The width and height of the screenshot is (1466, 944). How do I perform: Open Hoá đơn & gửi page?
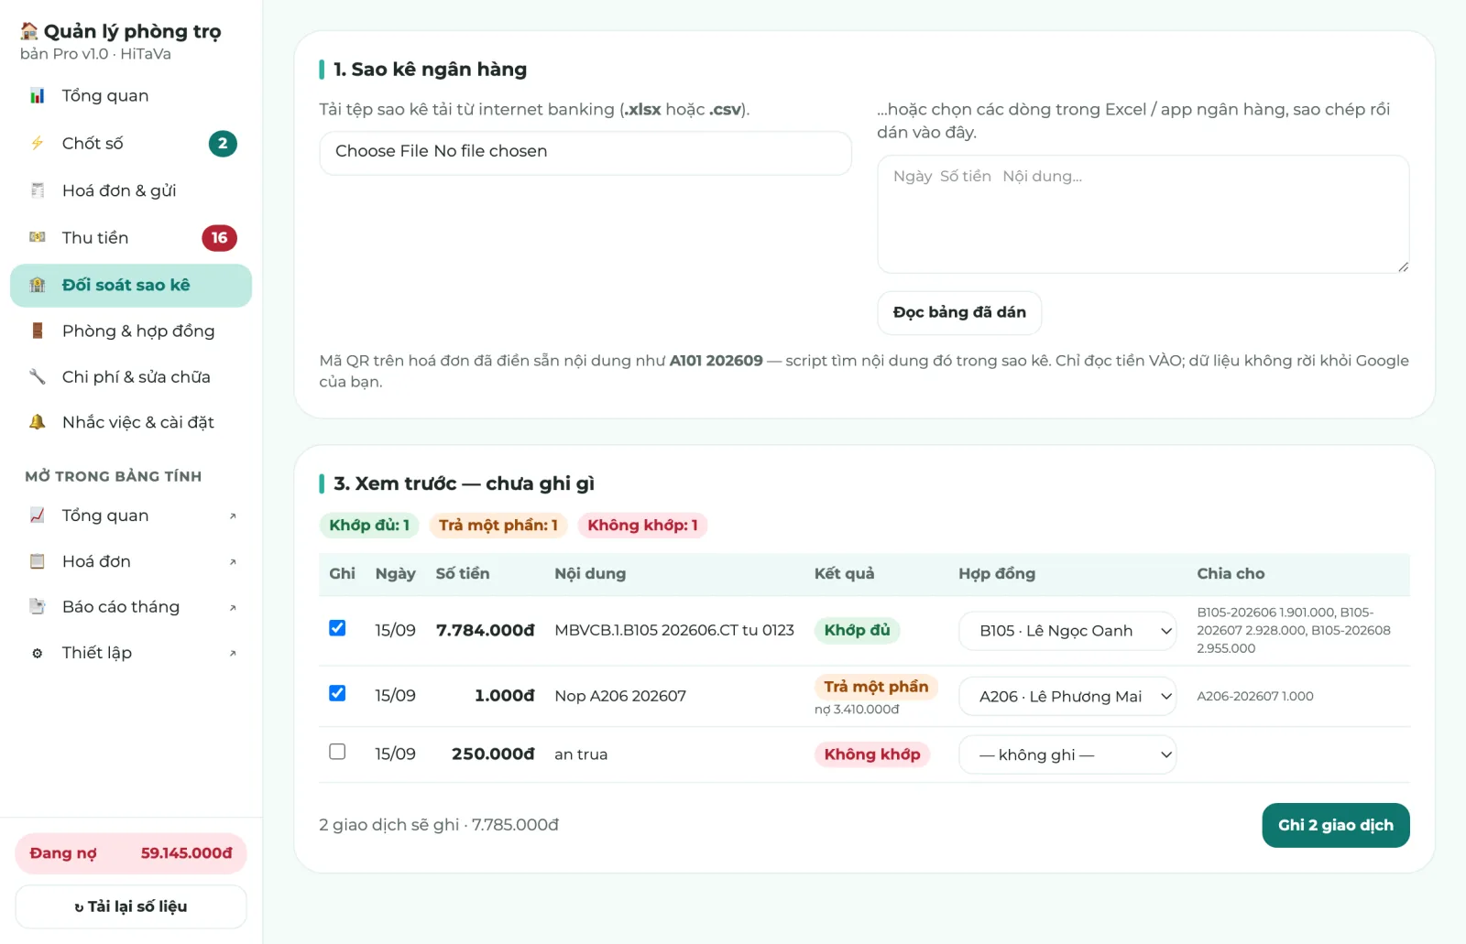(x=131, y=190)
